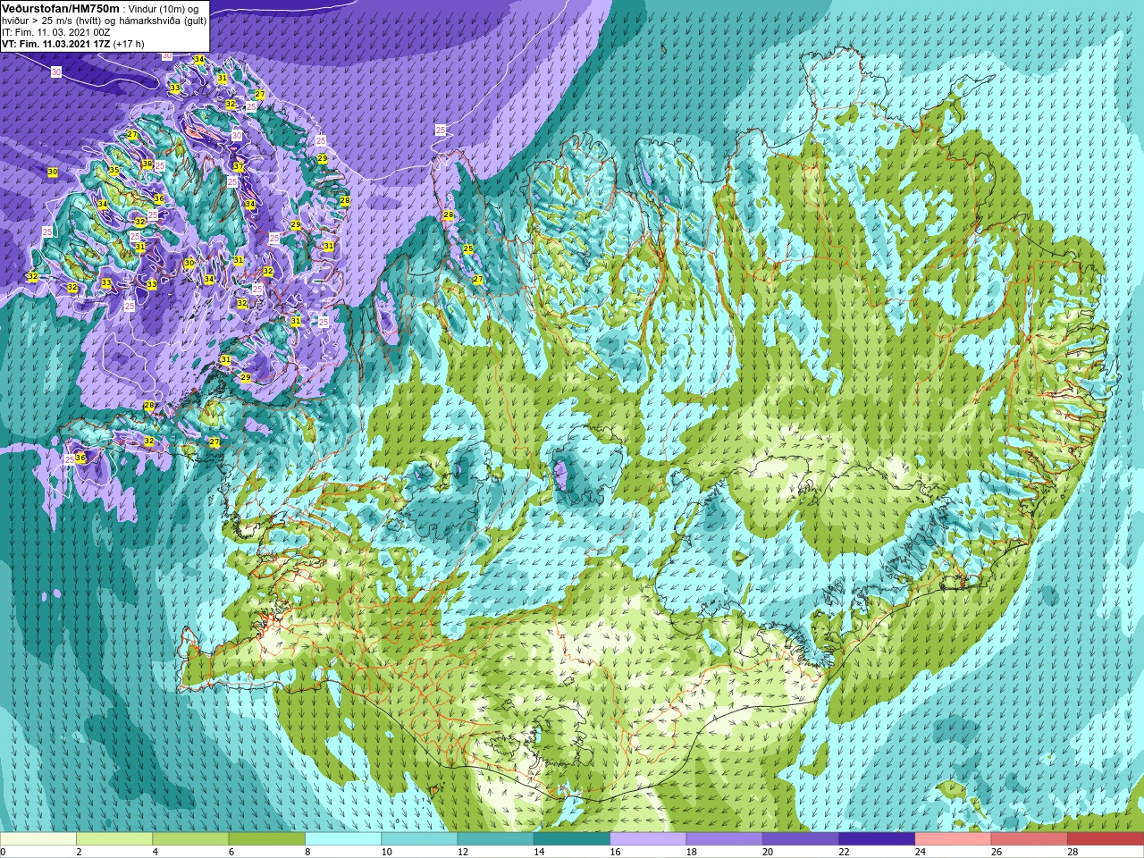Click the 6–8 m/s olive green legend swatch
This screenshot has width=1144, height=858.
tap(267, 839)
